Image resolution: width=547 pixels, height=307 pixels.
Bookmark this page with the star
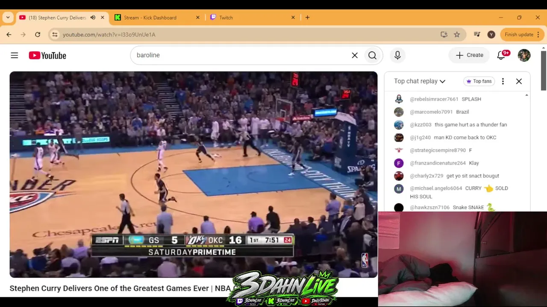tap(457, 35)
